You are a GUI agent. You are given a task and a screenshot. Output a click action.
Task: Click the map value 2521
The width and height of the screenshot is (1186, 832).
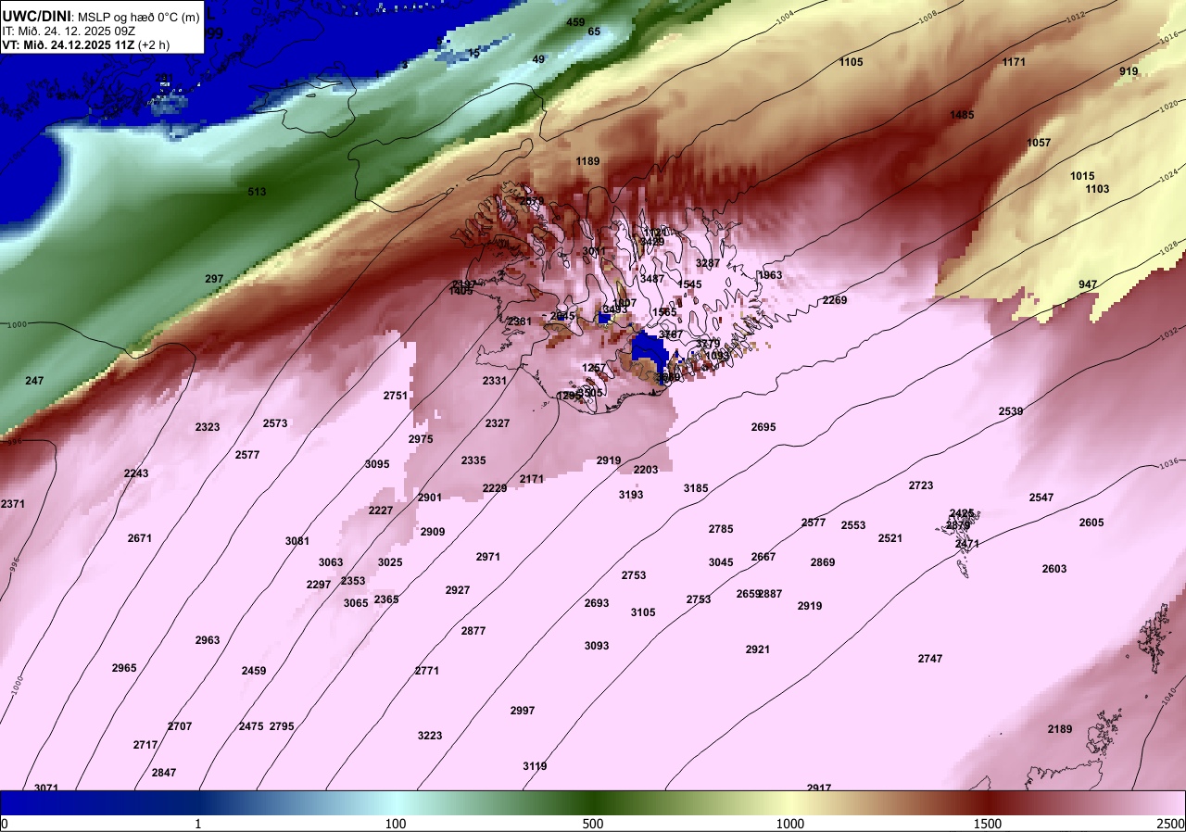tap(890, 538)
